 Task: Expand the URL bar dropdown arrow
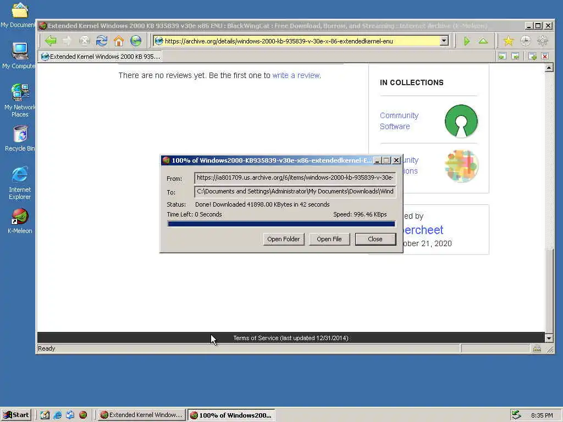click(x=444, y=41)
